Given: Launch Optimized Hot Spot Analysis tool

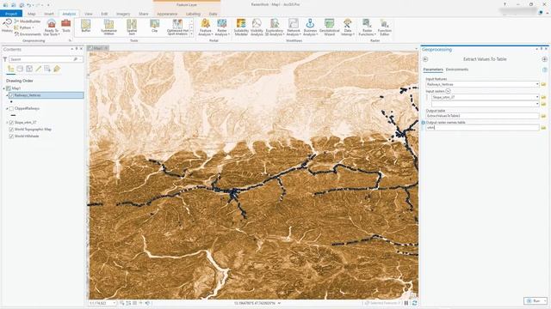Looking at the screenshot, I should point(177,27).
